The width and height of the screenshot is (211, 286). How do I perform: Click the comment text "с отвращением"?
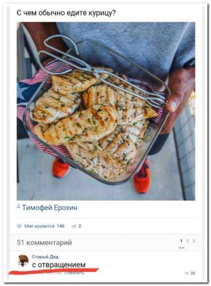click(59, 265)
